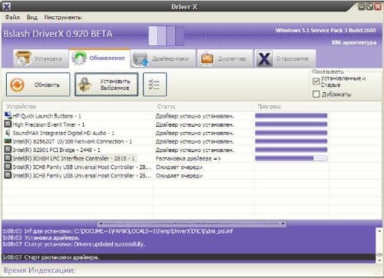384x278 pixels.
Task: Click log line Установка драйвера
Action: 41,238
